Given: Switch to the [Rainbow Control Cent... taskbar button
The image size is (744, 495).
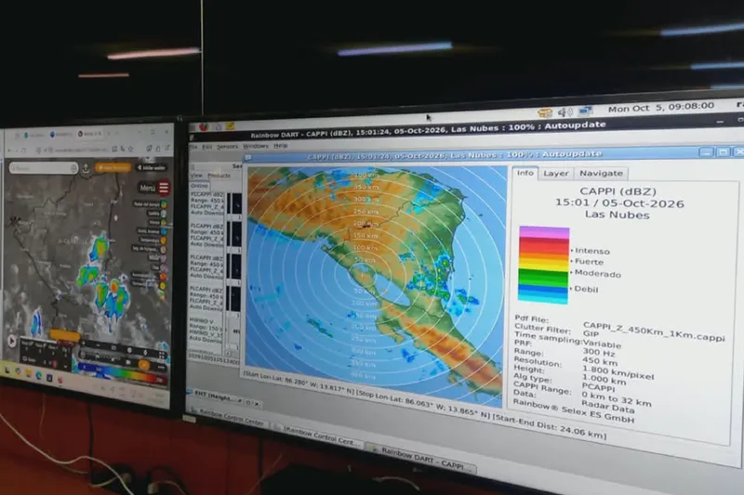Looking at the screenshot, I should tap(317, 436).
